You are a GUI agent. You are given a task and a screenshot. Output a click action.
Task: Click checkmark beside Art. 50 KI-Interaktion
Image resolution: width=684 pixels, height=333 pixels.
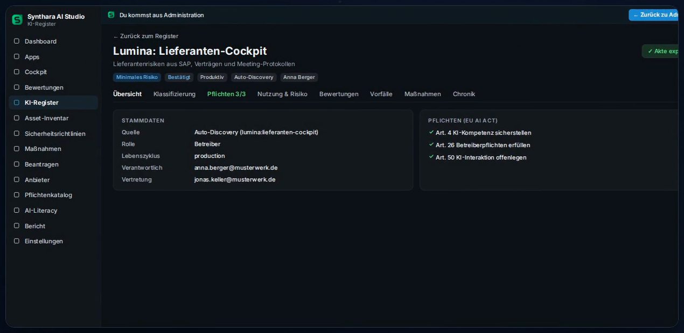[431, 157]
